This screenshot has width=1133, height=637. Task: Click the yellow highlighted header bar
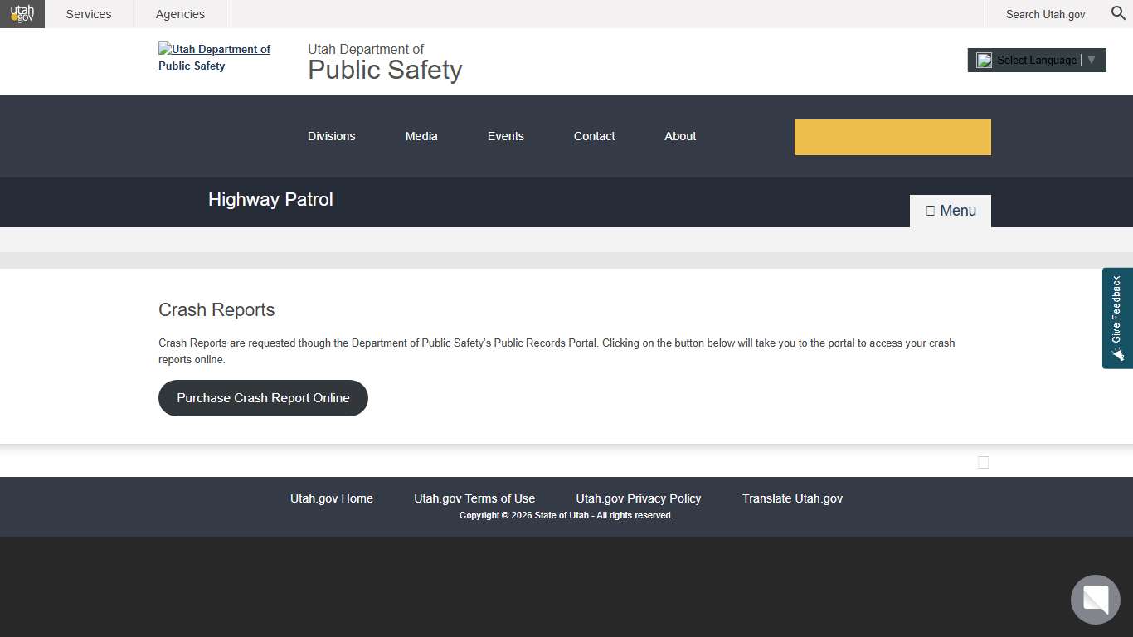coord(892,136)
